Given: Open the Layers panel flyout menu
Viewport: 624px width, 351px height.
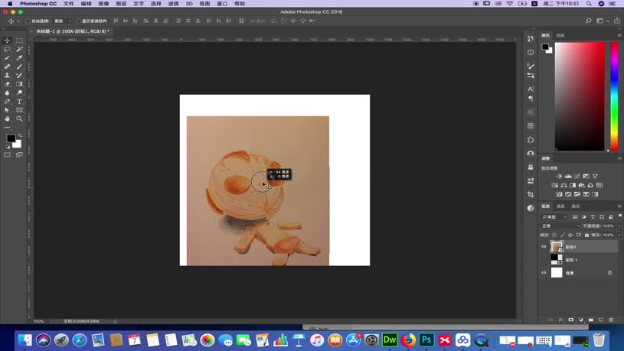Looking at the screenshot, I should (619, 206).
